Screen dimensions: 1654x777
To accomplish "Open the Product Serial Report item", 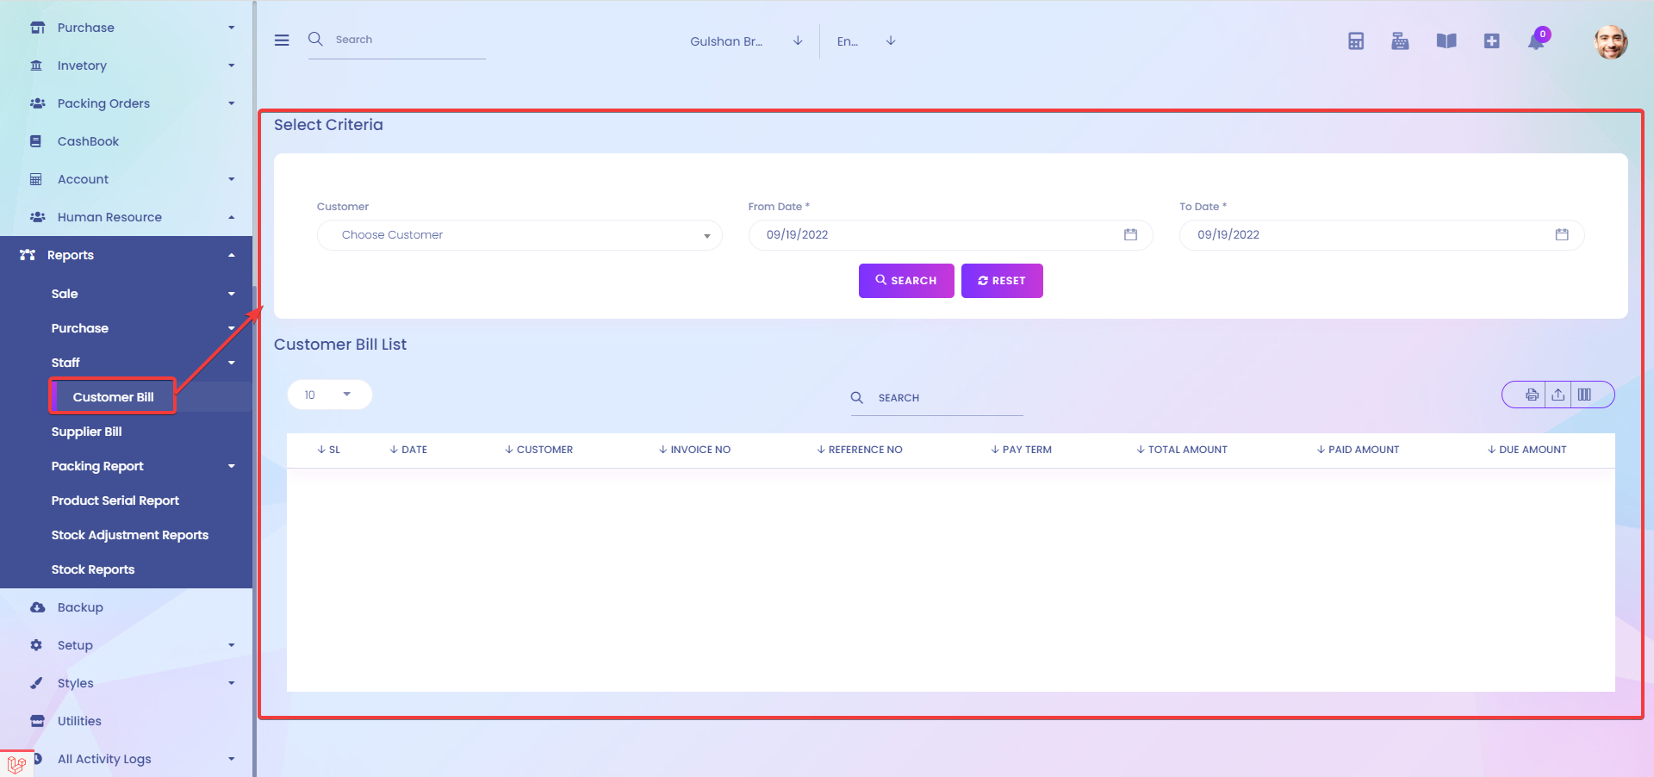I will point(115,500).
